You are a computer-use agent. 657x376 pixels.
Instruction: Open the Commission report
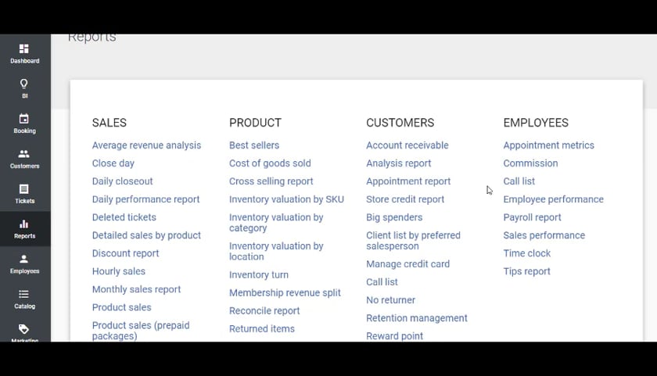click(530, 163)
